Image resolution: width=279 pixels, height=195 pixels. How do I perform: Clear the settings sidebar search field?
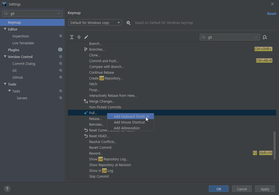59,13
